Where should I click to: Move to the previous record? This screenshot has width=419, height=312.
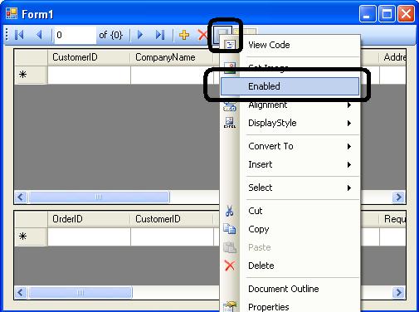39,35
